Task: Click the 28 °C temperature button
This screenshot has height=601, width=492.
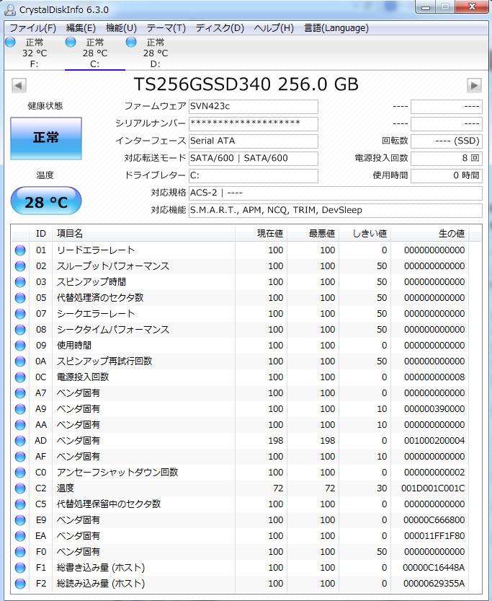Action: click(x=46, y=201)
